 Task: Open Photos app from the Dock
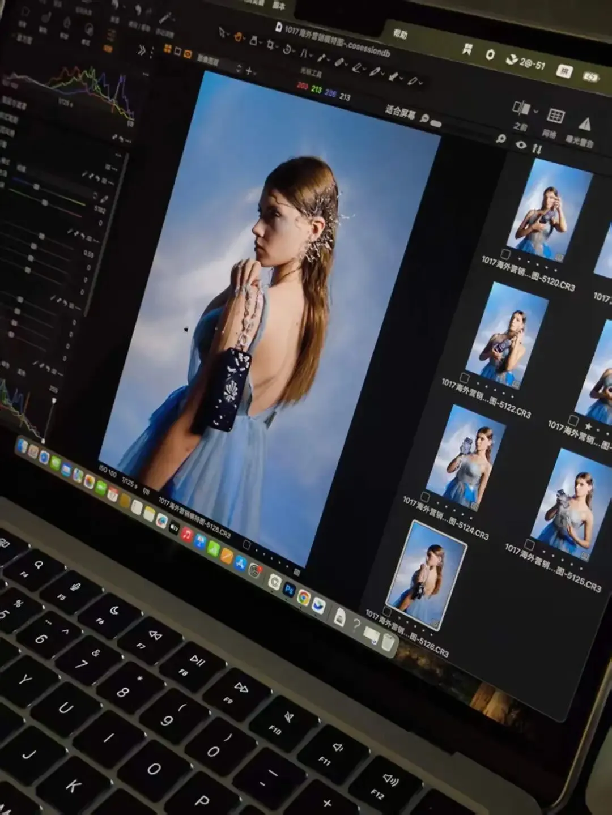click(89, 481)
